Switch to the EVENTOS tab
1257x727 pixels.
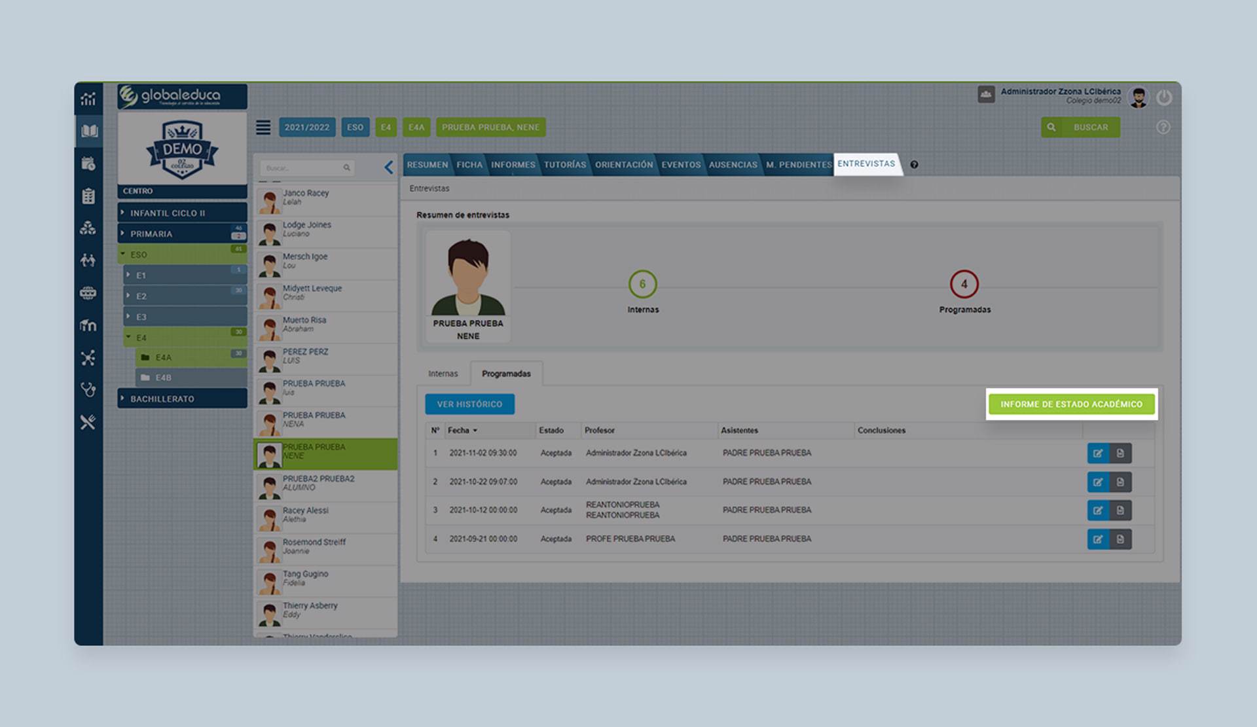click(681, 165)
